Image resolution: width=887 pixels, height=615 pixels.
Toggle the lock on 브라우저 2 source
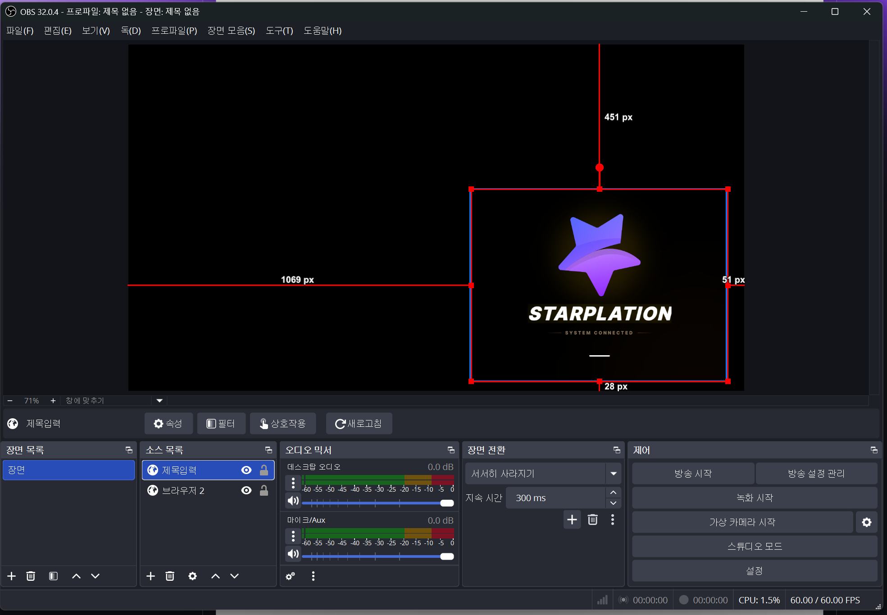pos(264,490)
